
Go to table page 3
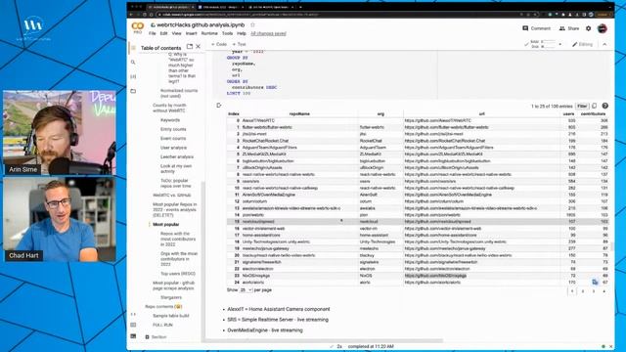pos(594,291)
